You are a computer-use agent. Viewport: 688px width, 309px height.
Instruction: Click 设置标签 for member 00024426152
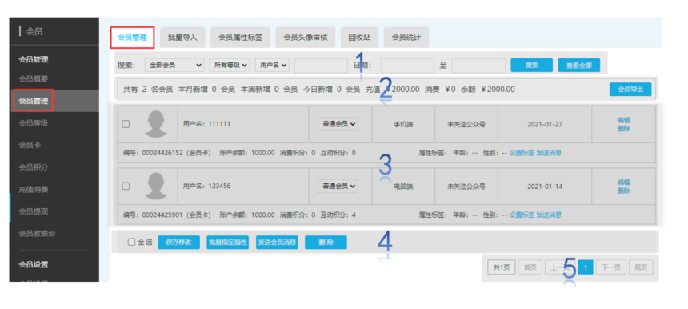(x=522, y=153)
